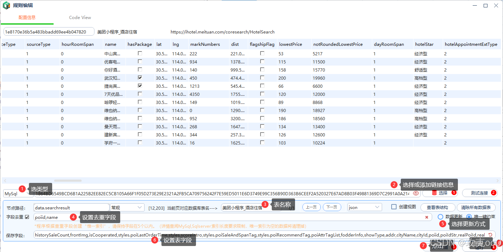503x252 pixels.
Task: Select the markNumbers cell 4350
Action: click(x=209, y=94)
